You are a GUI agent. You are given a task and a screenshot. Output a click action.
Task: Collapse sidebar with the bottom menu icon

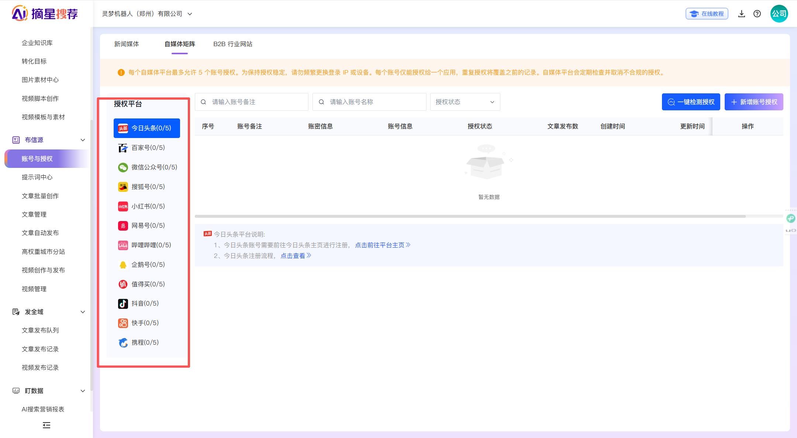[x=46, y=425]
